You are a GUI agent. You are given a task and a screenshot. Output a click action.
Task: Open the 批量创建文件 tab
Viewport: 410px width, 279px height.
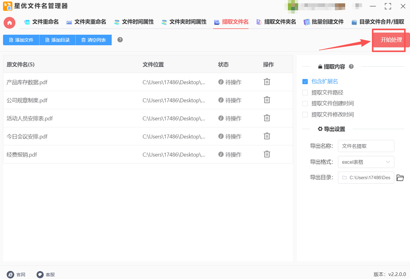click(x=323, y=22)
